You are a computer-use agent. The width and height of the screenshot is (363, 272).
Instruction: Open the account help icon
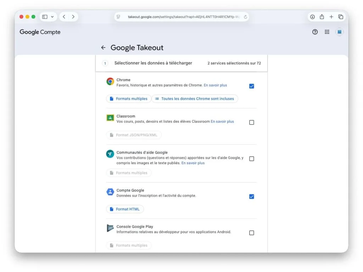click(315, 32)
